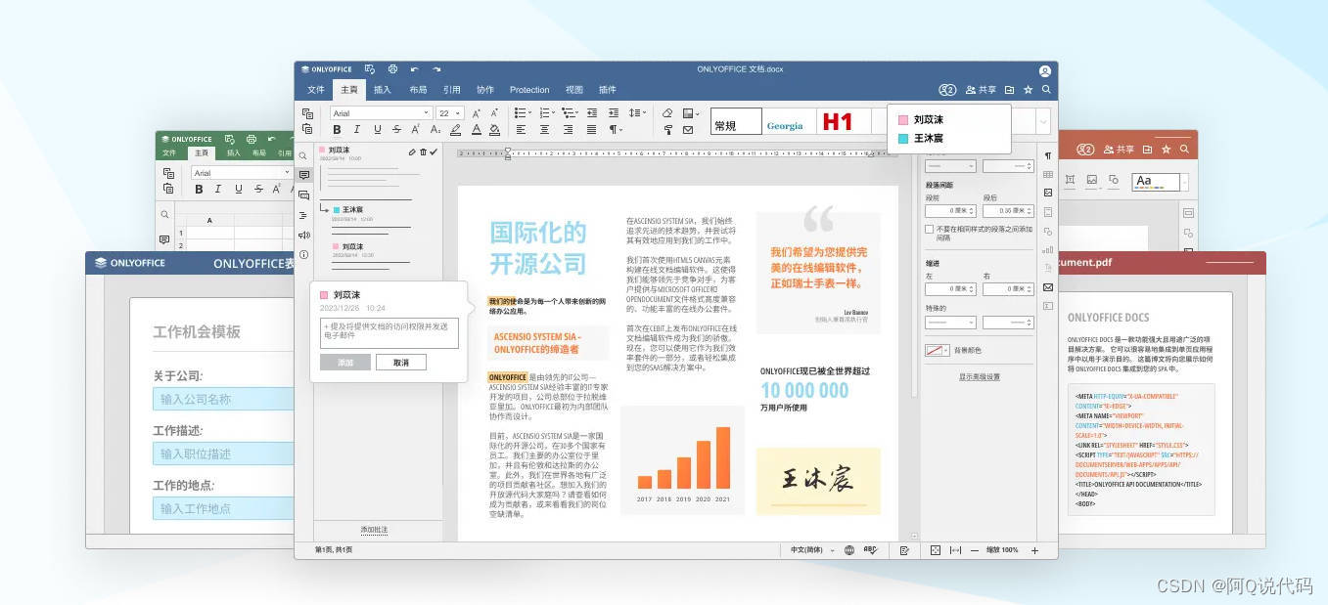Viewport: 1328px width, 605px height.
Task: Open the 背景颜色 color swatch in paragraph panel
Action: [938, 350]
